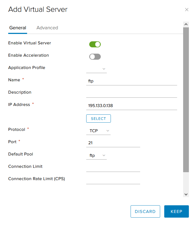Viewport: 196px width, 225px height.
Task: Focus the Connection Limit field
Action: pos(113,168)
